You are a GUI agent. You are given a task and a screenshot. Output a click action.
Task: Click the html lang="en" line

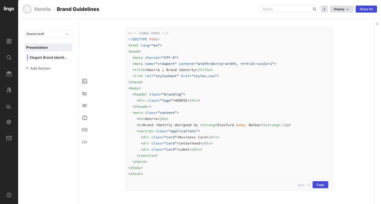coord(145,45)
